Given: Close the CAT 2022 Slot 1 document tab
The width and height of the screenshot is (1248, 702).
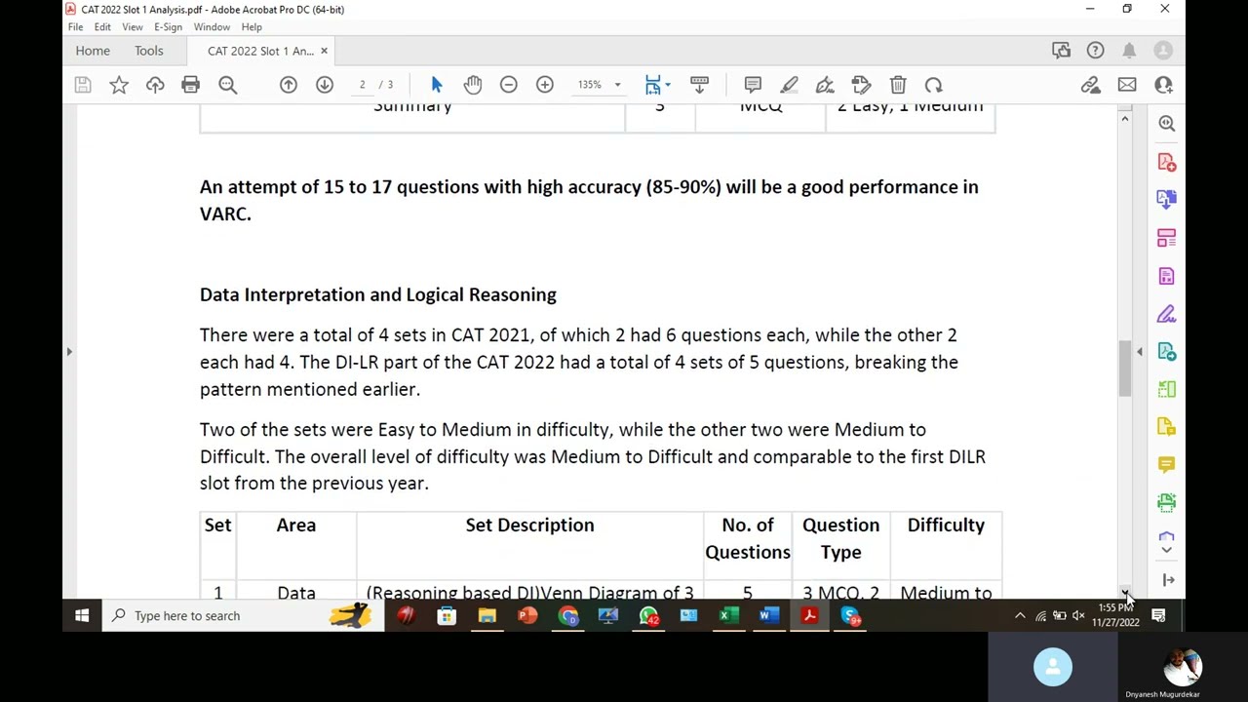Looking at the screenshot, I should [x=324, y=51].
